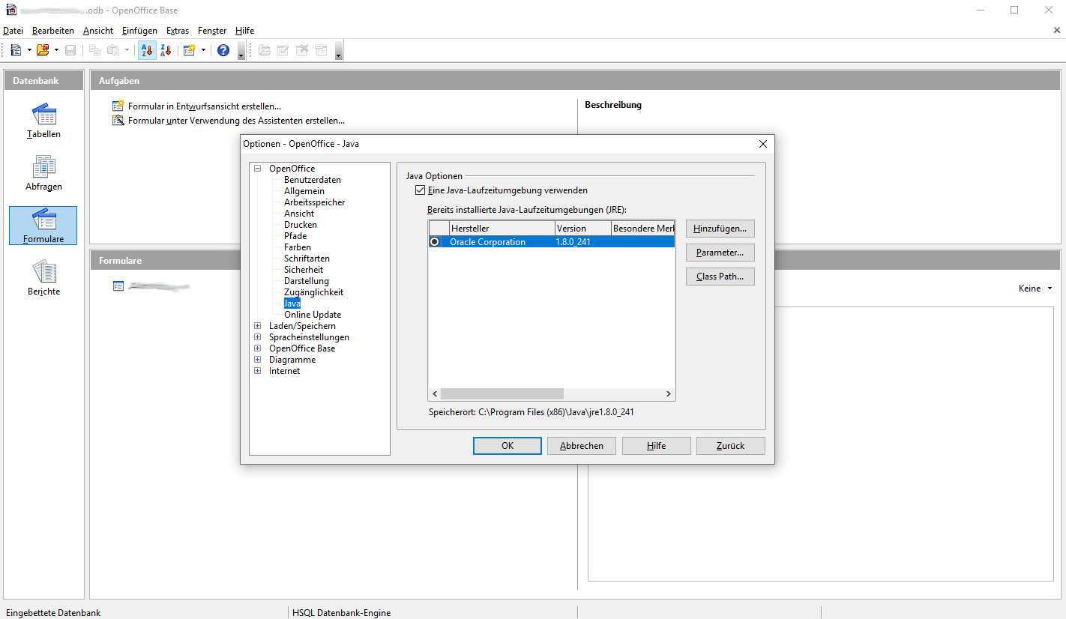Click the Open folder toolbar icon
Viewport: 1066px width, 619px height.
click(x=43, y=50)
